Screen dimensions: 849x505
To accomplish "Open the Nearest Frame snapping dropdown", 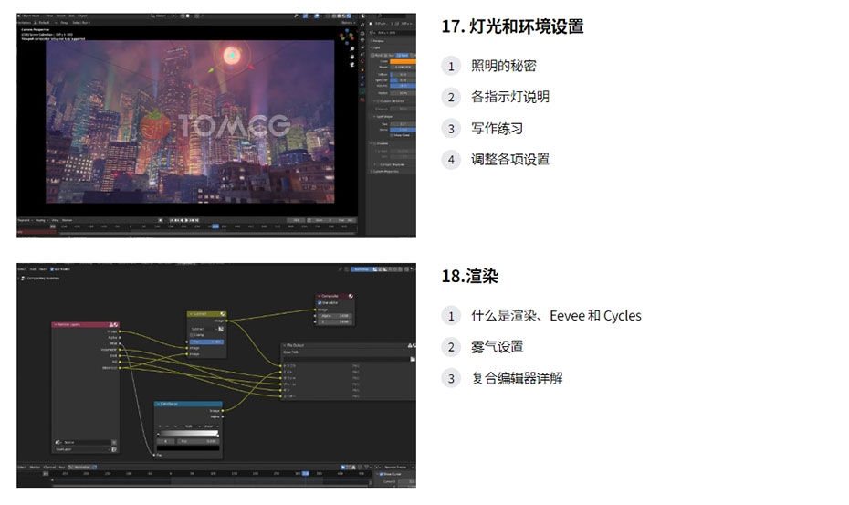I will pyautogui.click(x=398, y=467).
